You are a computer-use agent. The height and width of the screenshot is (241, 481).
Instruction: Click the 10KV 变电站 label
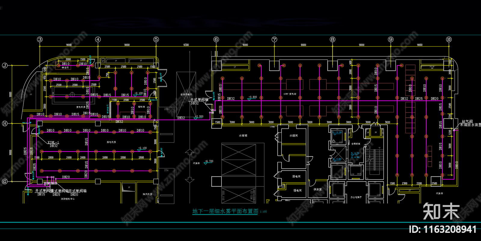(x=290, y=94)
